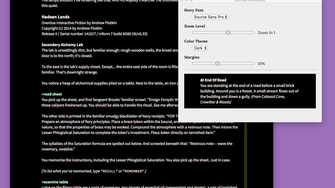Viewport: 335px width, 188px height.
Task: Open the Story Font dropdown
Action: coord(210,17)
